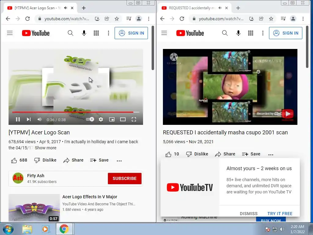Mute audio icon on Acer Logo Scan tab
Screen dimensions: 313x235
[66, 8]
